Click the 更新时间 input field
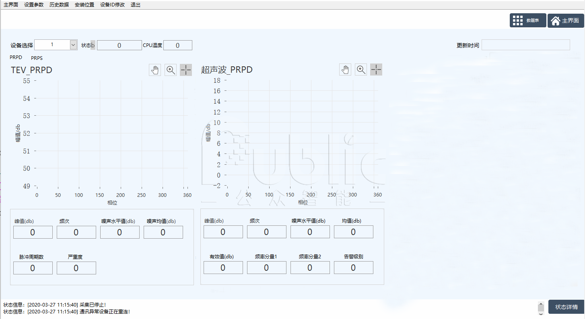The image size is (585, 319). point(525,45)
